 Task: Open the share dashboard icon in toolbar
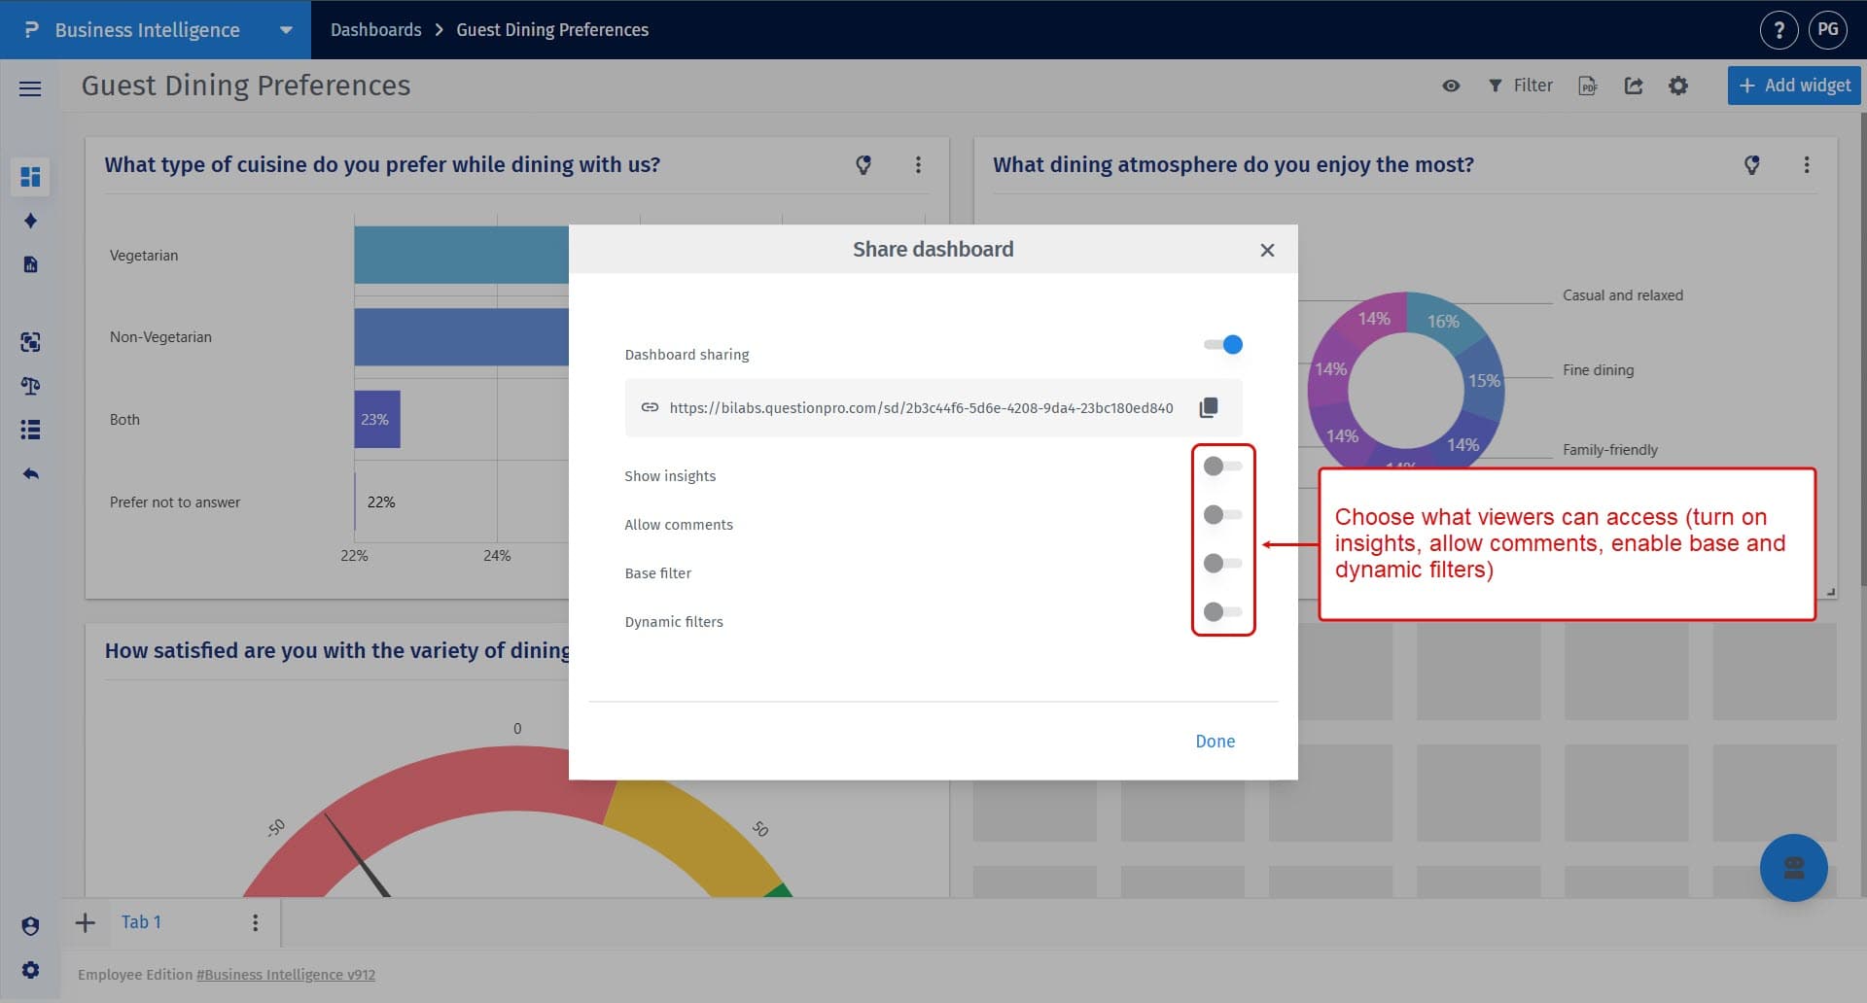click(x=1634, y=86)
